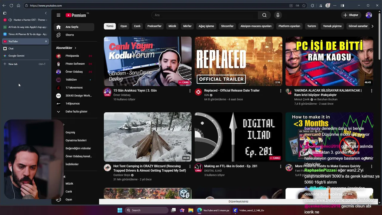This screenshot has height=215, width=382.
Task: Click DIGITAL ILIAD channel avatar
Action: pyautogui.click(x=198, y=168)
